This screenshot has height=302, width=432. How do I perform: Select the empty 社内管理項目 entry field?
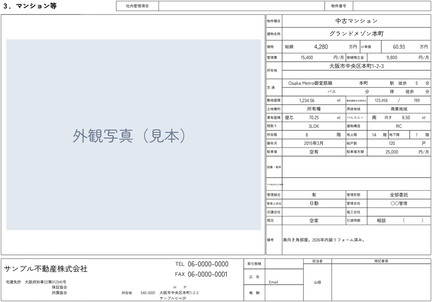(x=241, y=6)
